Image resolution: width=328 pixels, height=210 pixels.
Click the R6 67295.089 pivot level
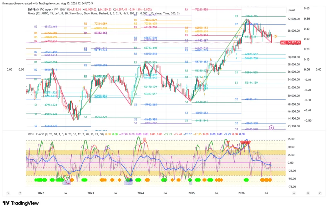pyautogui.click(x=45, y=33)
